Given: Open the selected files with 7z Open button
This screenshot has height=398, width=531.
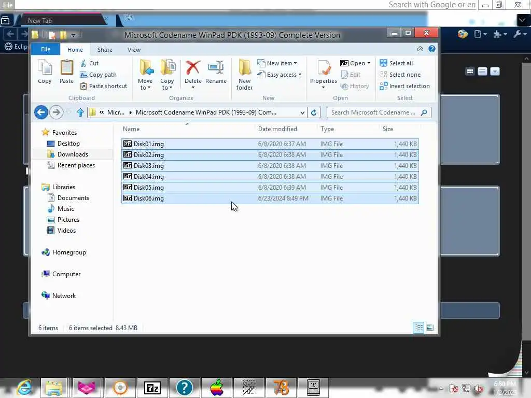Looking at the screenshot, I should click(355, 63).
